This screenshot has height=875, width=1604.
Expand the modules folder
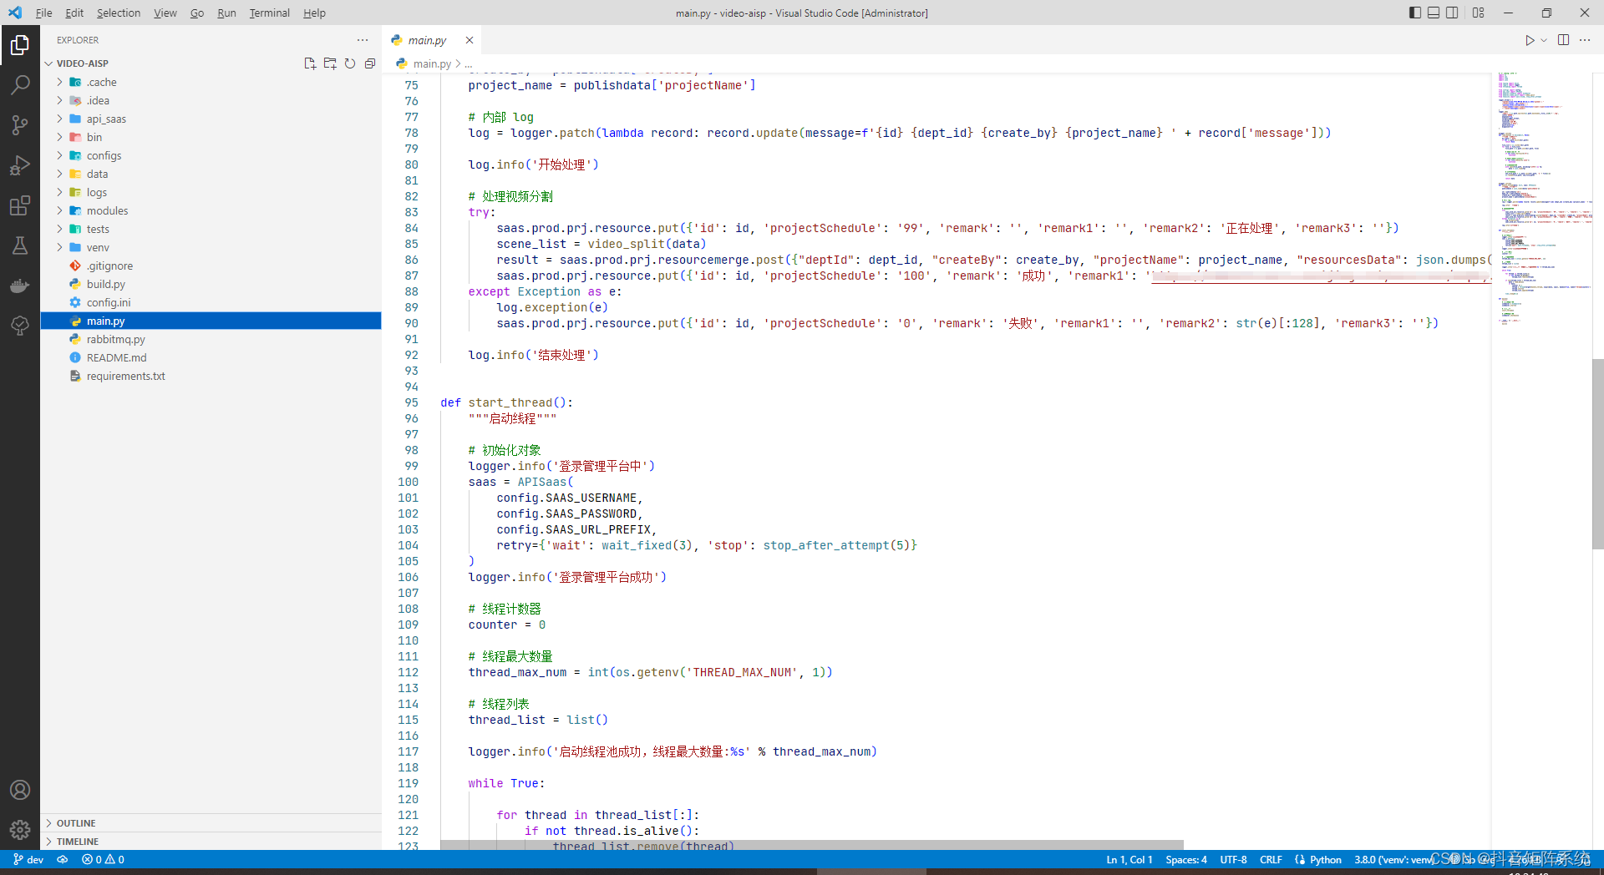point(211,210)
